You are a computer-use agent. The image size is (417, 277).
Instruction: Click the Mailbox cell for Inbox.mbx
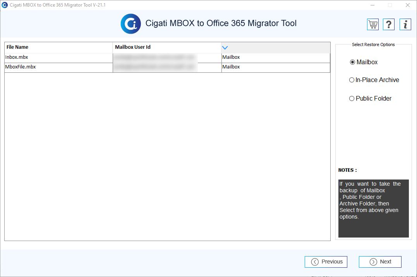click(276, 58)
